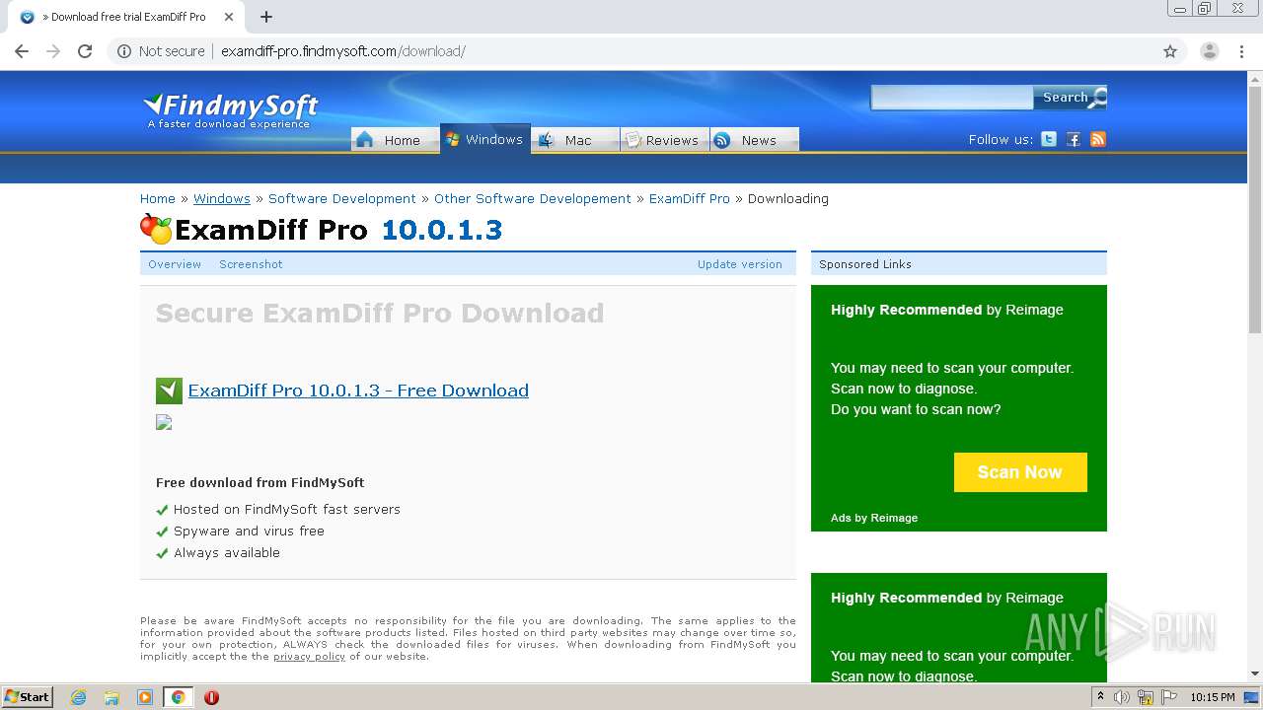The height and width of the screenshot is (710, 1263).
Task: Open the News navigation tab
Action: [754, 139]
